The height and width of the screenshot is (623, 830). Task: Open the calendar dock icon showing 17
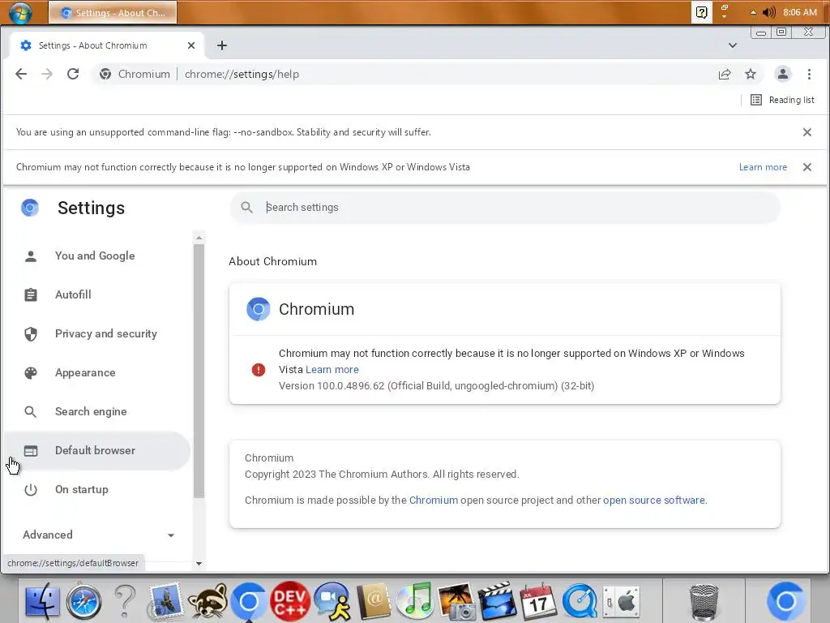pyautogui.click(x=538, y=601)
